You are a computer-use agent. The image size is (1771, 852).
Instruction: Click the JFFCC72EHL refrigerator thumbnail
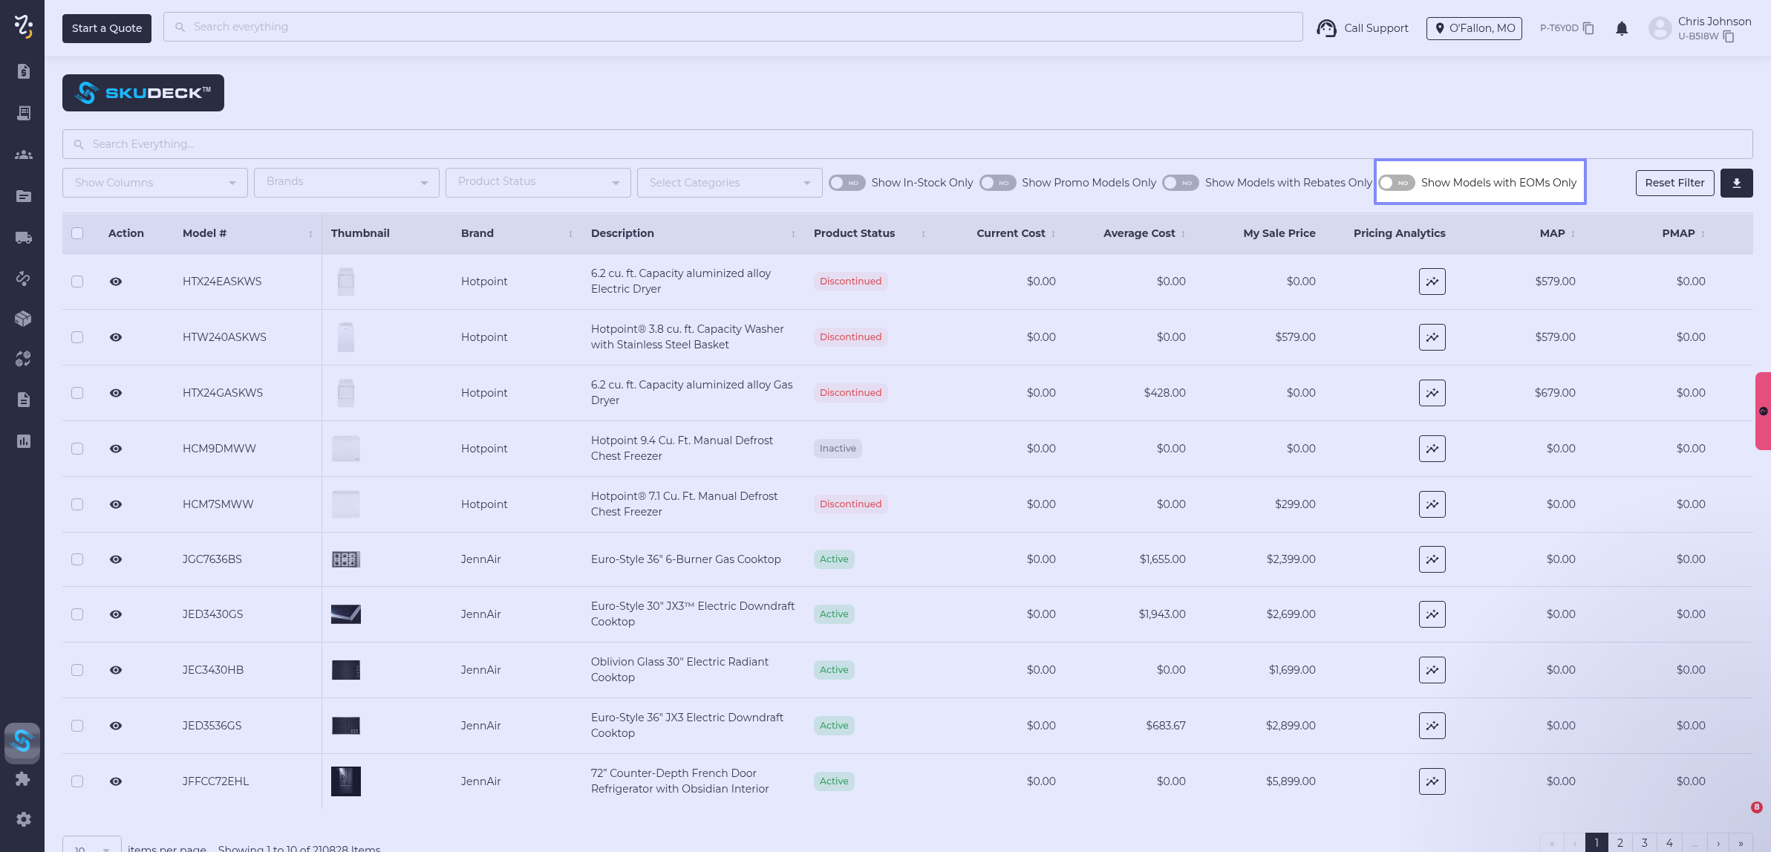point(345,781)
